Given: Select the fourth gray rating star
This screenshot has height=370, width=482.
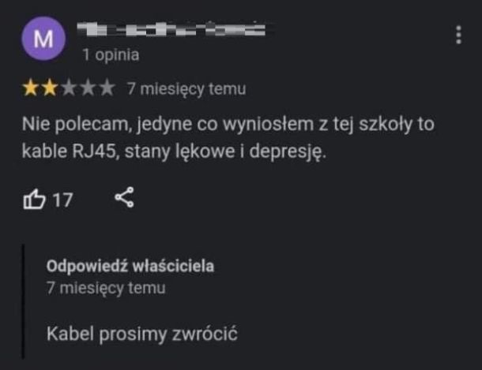Looking at the screenshot, I should [x=88, y=88].
